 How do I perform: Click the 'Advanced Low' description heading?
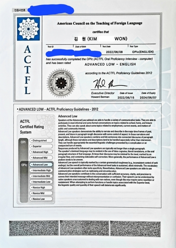68,116
